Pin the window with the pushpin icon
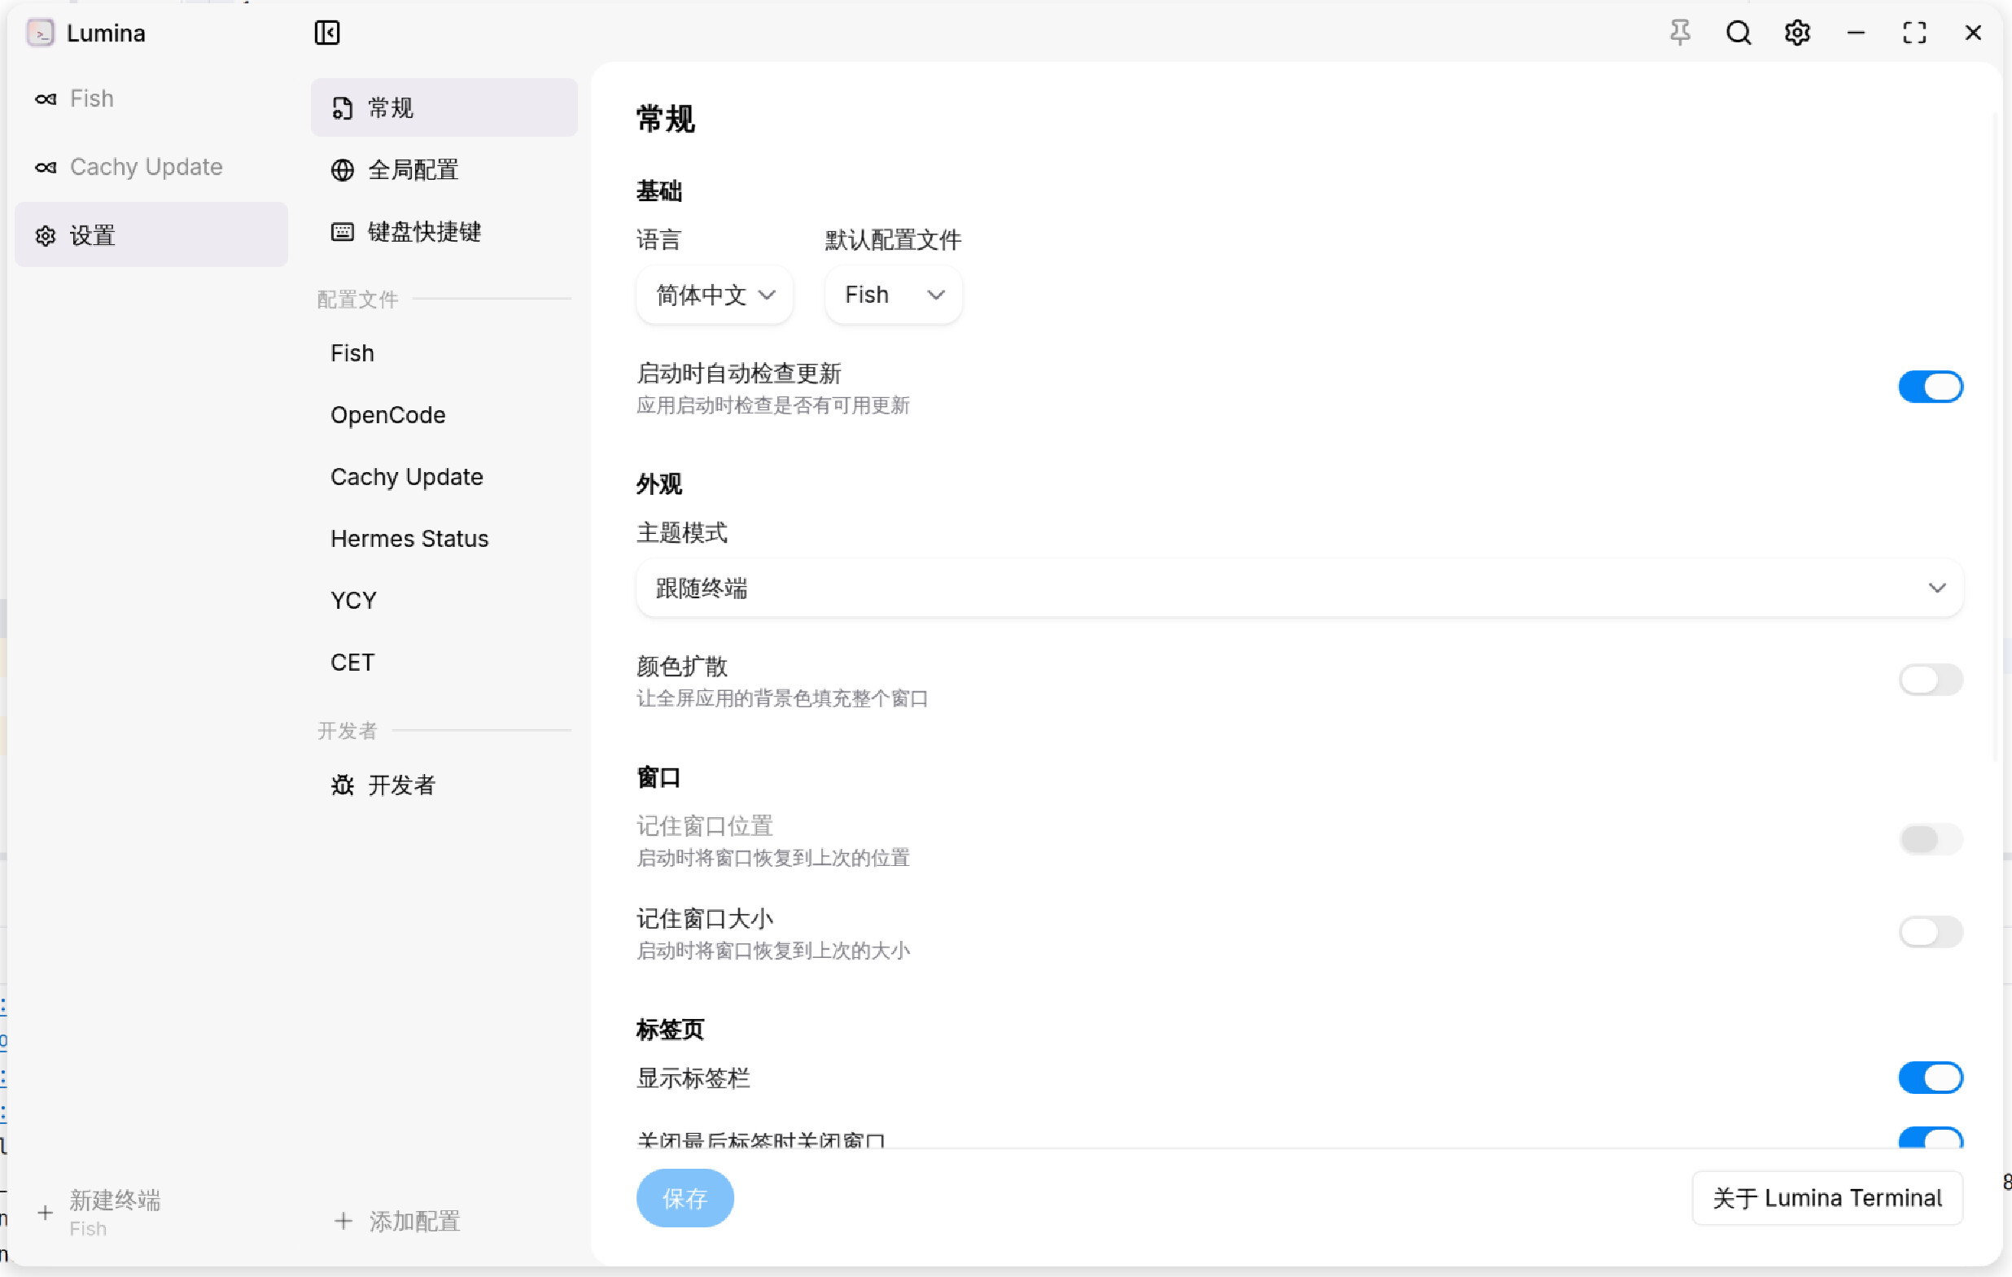 point(1679,33)
